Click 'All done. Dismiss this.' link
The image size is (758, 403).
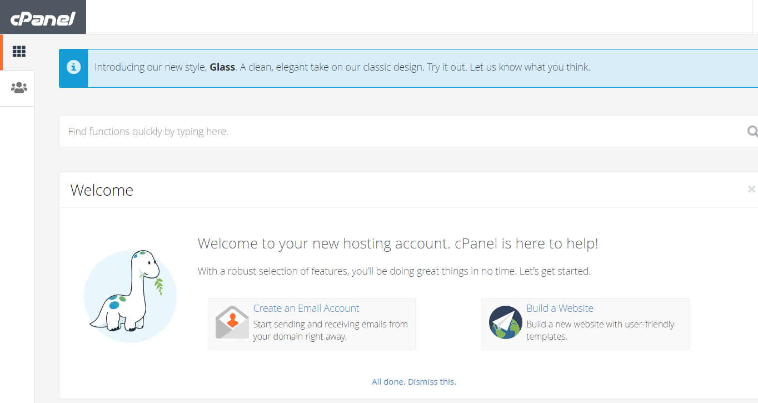(x=413, y=382)
